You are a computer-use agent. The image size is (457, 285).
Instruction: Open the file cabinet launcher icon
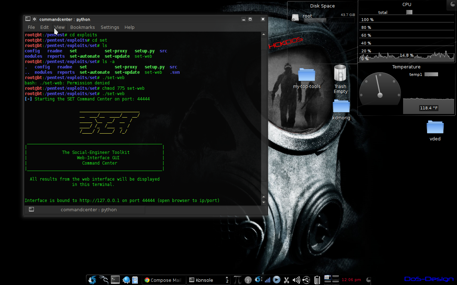[135, 280]
